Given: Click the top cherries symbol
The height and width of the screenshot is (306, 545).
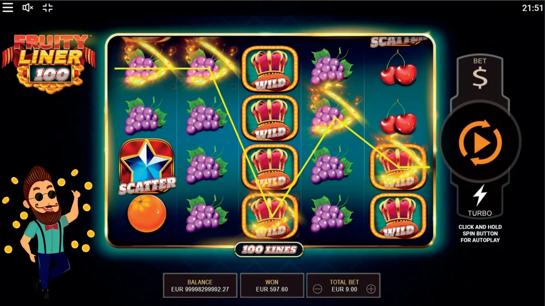Looking at the screenshot, I should pyautogui.click(x=398, y=69).
